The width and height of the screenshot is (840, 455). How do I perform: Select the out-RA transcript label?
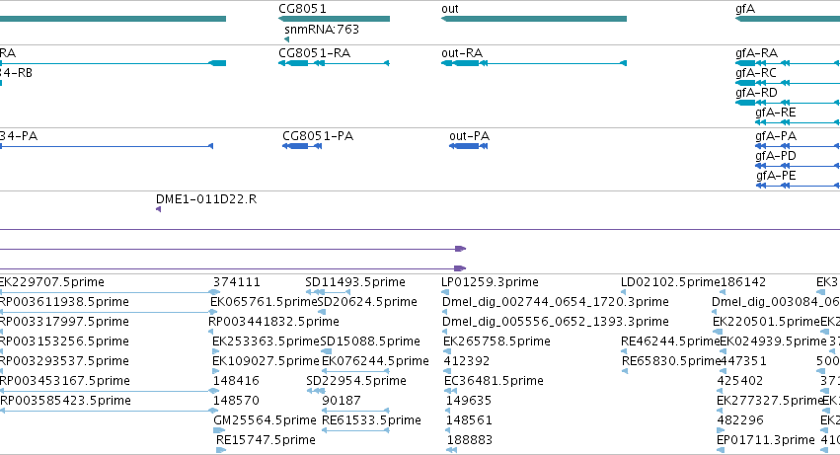462,53
